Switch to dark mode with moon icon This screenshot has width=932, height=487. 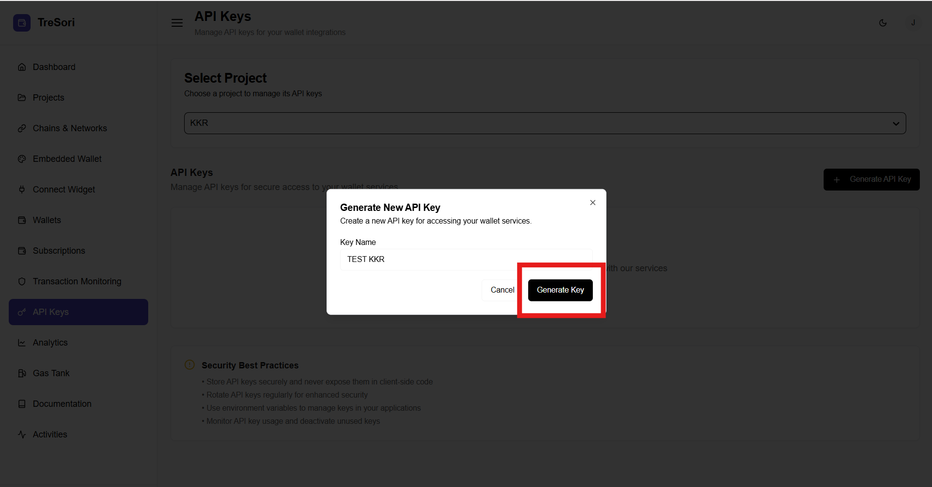coord(882,23)
